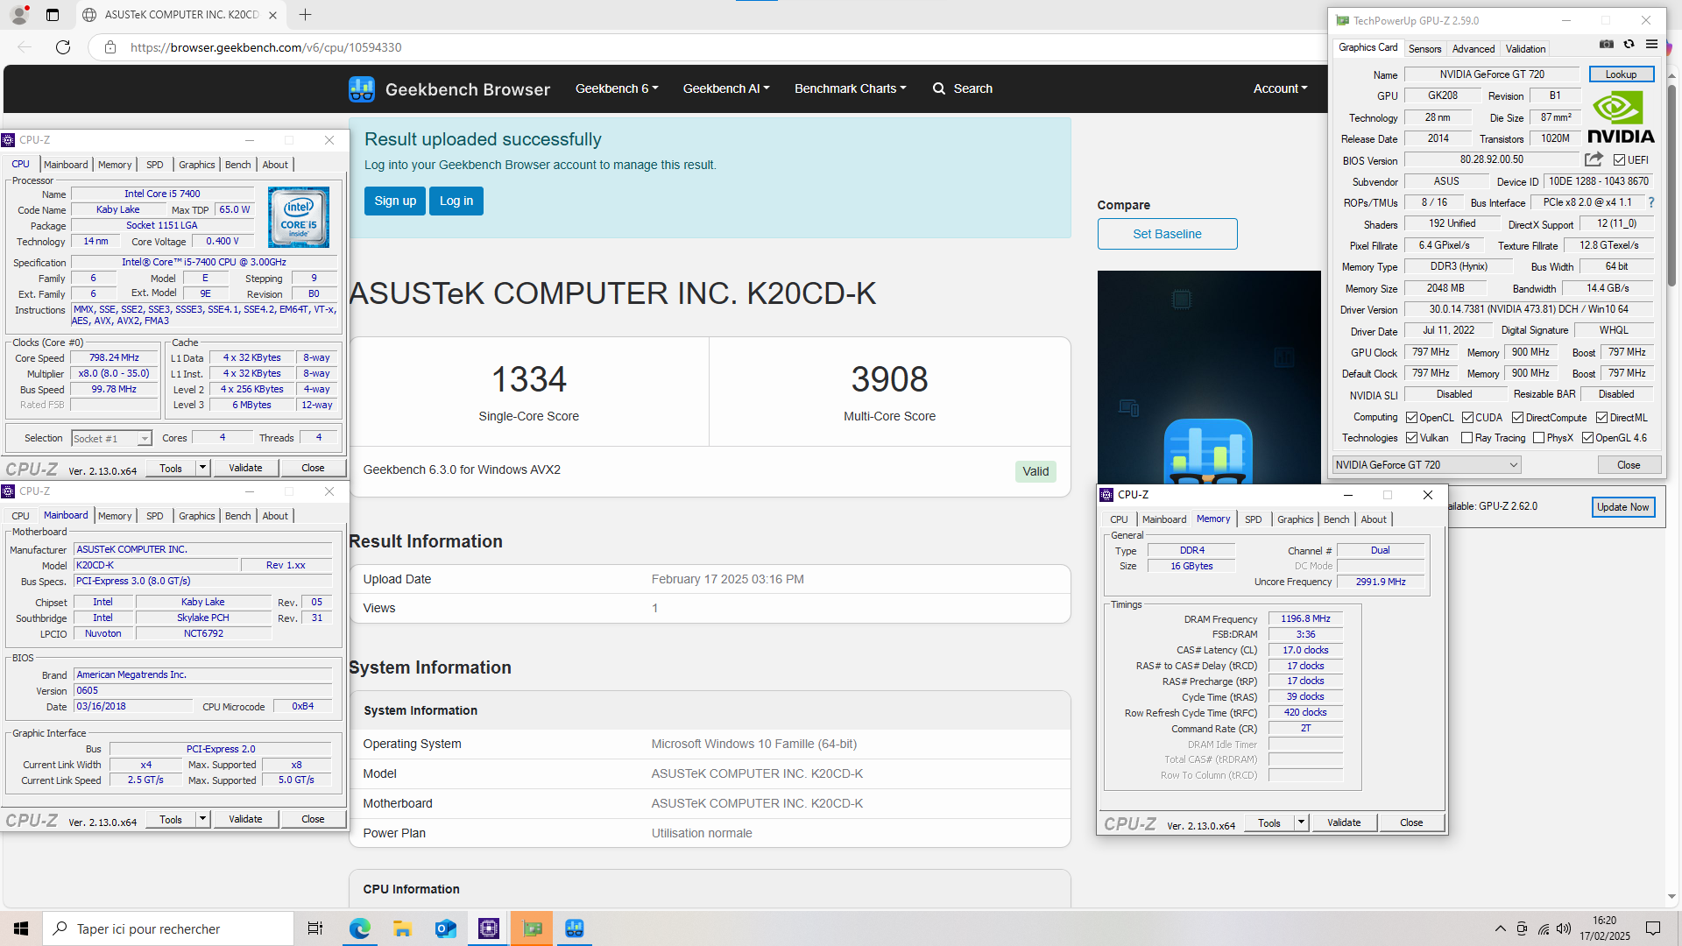
Task: Click the Intel Core i5 logo in CPU-Z
Action: (x=299, y=217)
